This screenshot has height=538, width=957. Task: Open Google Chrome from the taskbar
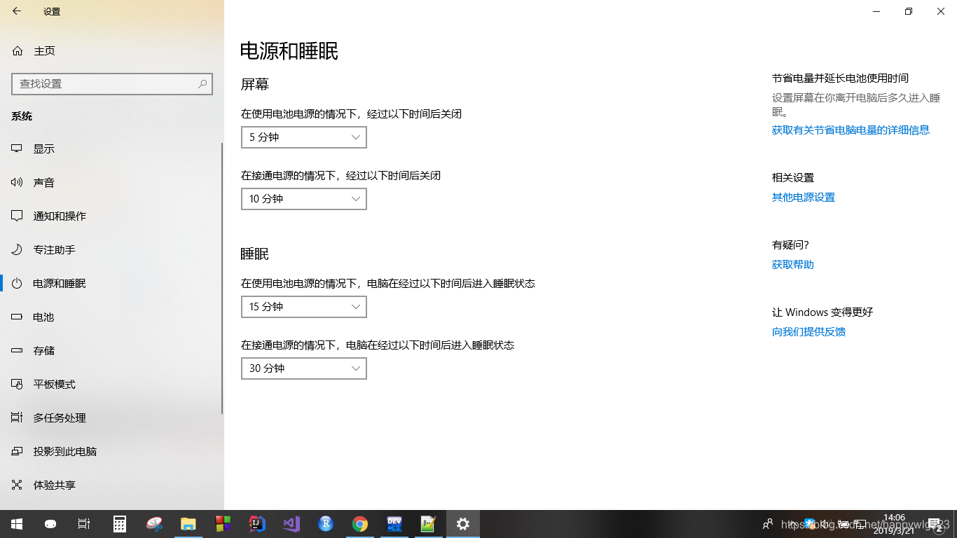click(359, 524)
